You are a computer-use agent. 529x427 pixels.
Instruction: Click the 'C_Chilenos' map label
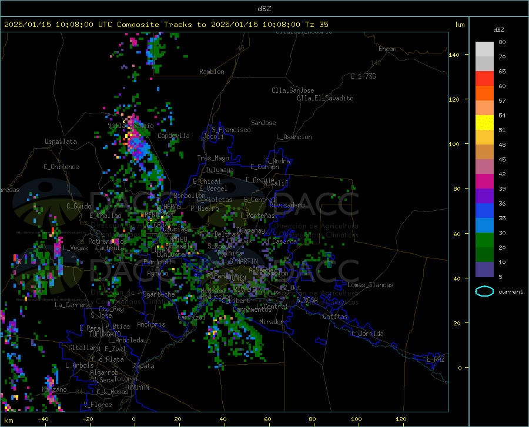pos(61,167)
